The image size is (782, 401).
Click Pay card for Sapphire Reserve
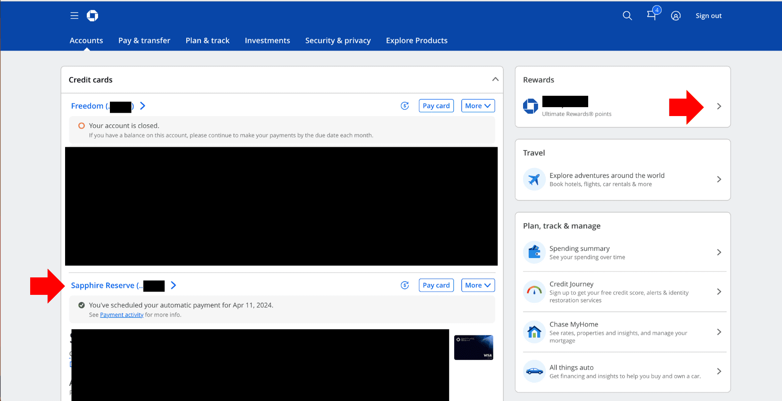point(436,285)
